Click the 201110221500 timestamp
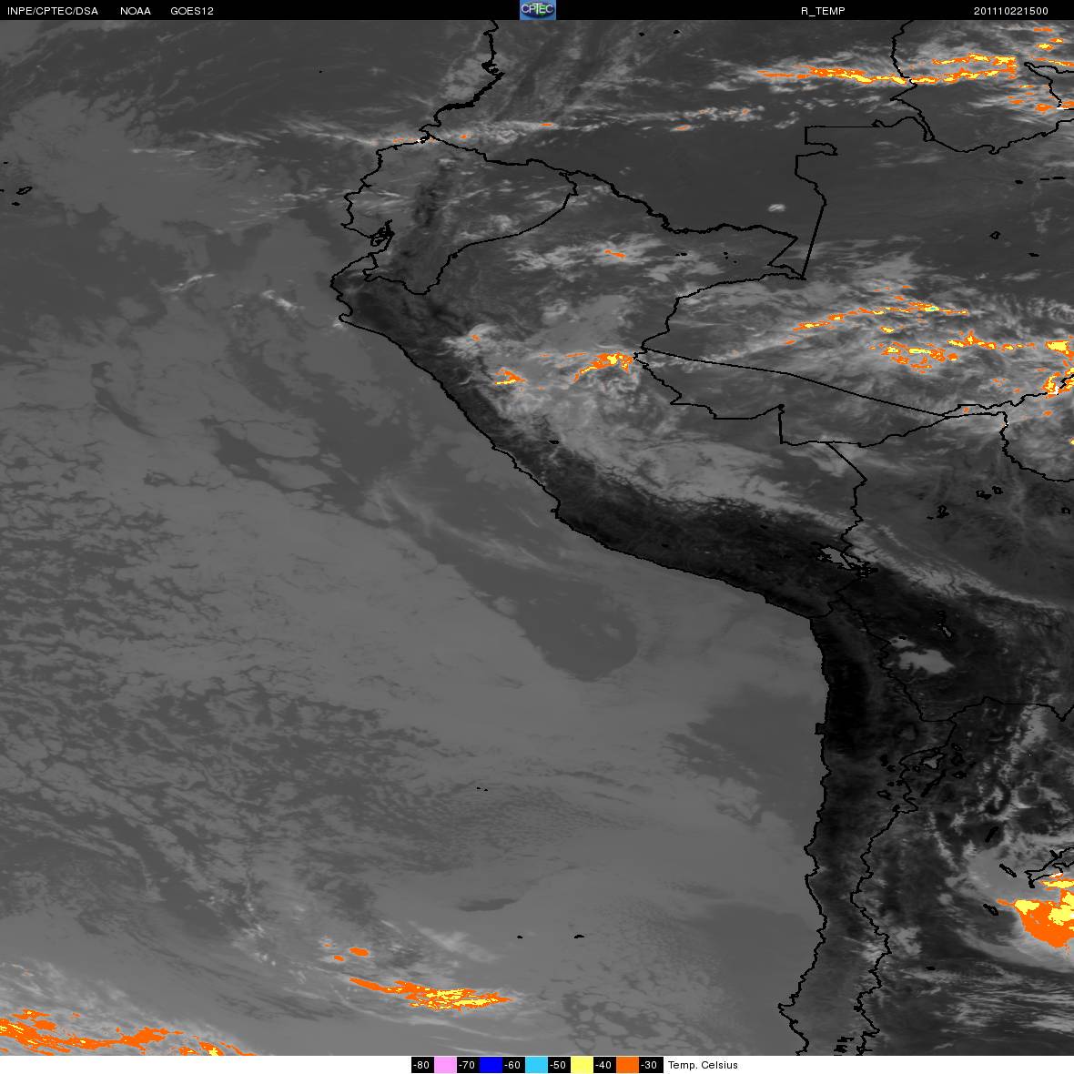Screen dimensions: 1074x1074 pyautogui.click(x=1011, y=11)
